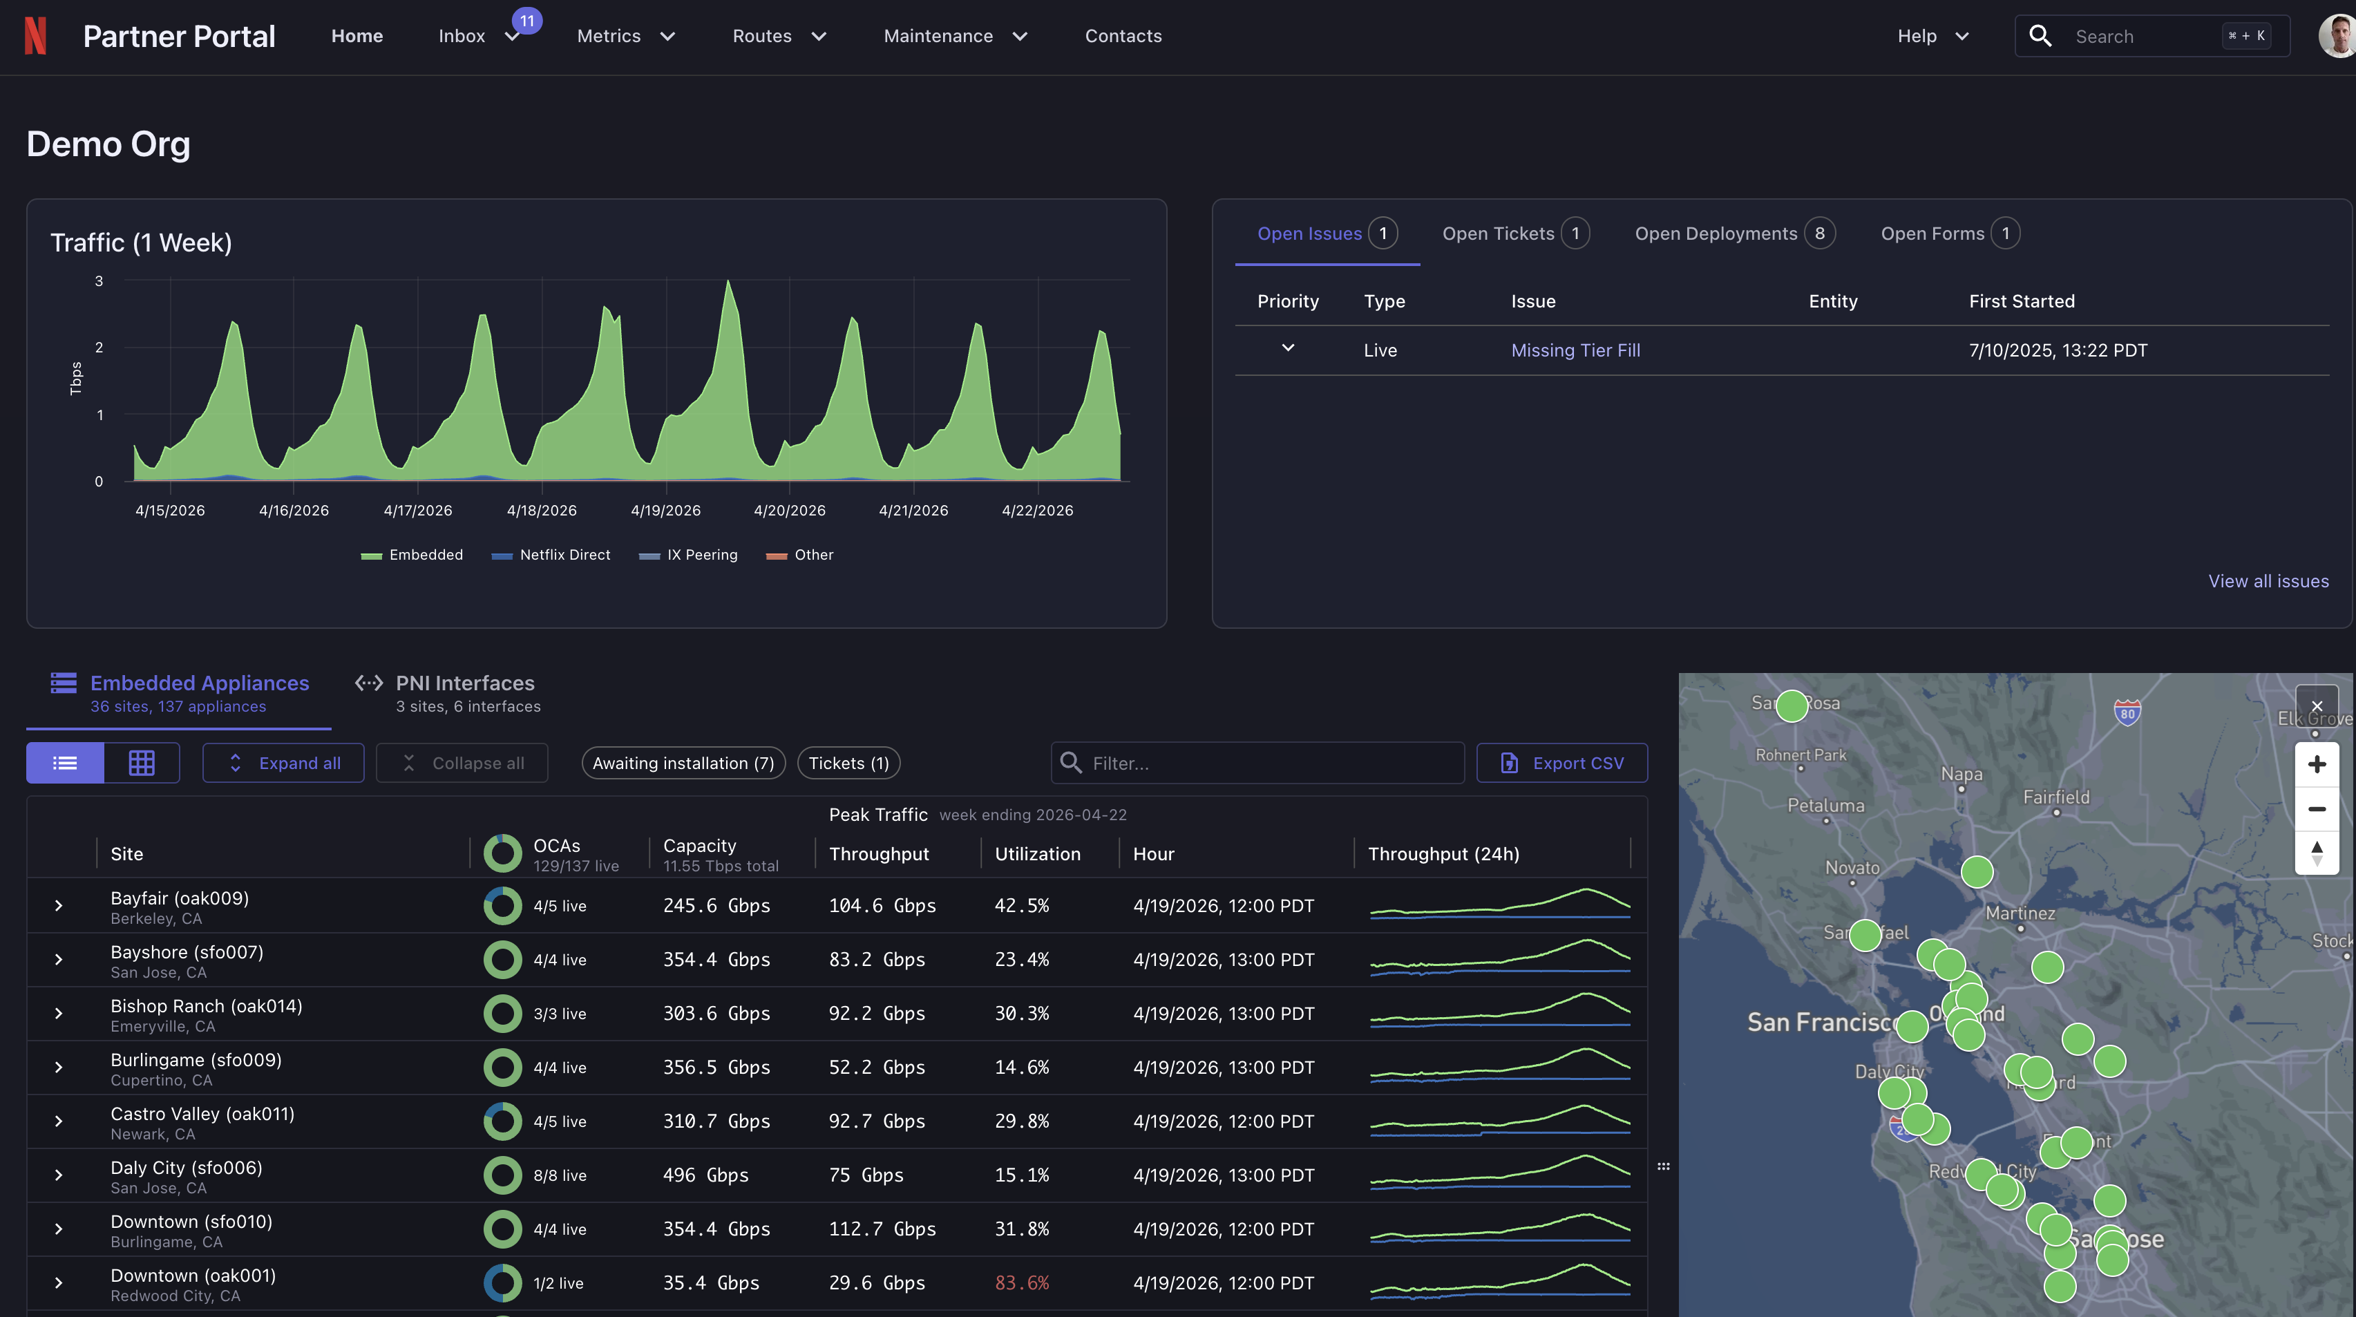Switch to list view icon
Viewport: 2356px width, 1317px height.
65,763
